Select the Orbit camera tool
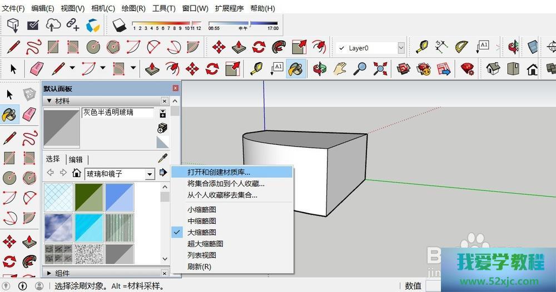The image size is (556, 292). point(319,69)
